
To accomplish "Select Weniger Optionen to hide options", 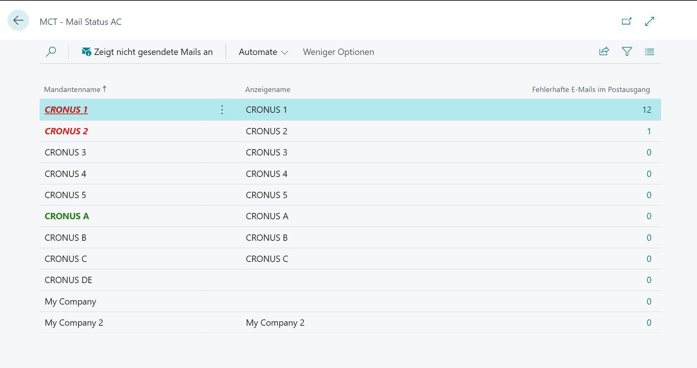I will [338, 52].
